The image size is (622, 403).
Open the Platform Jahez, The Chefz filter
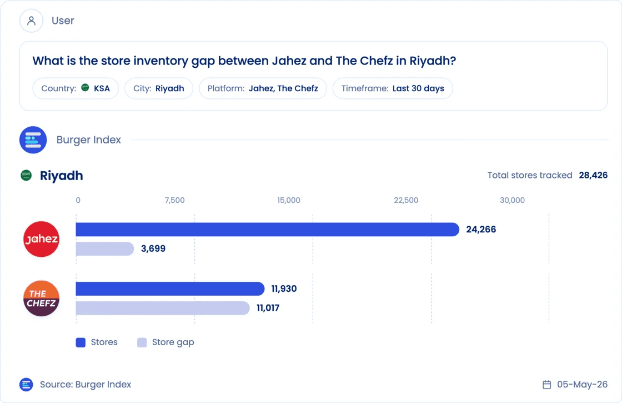coord(263,88)
